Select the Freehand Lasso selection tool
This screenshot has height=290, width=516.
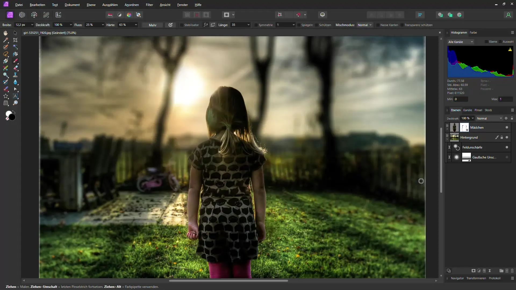pos(6,54)
